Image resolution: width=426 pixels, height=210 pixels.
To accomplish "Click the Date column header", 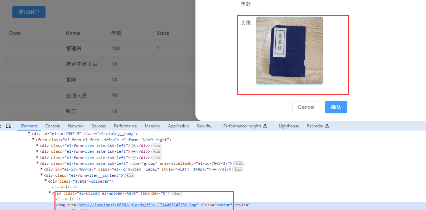I will pos(15,33).
